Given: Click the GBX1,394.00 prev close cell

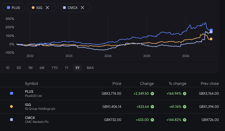Looking at the screenshot, I should [209, 107].
